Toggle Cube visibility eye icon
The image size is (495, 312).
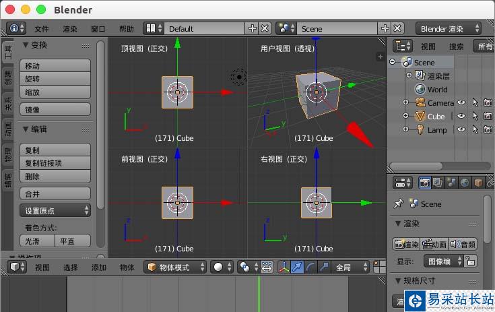pos(461,116)
